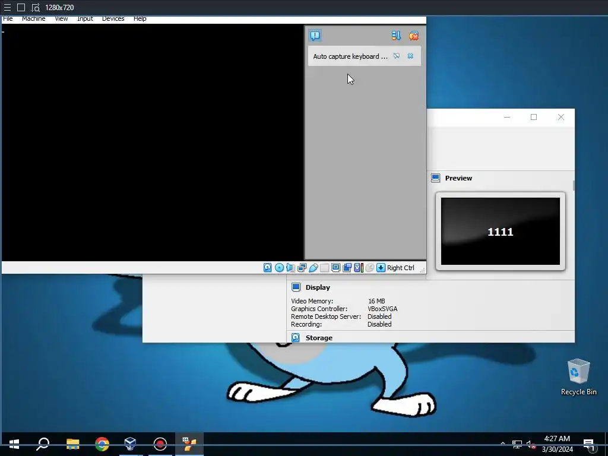Image resolution: width=608 pixels, height=456 pixels.
Task: Click the muted volume tray icon
Action: click(x=531, y=444)
